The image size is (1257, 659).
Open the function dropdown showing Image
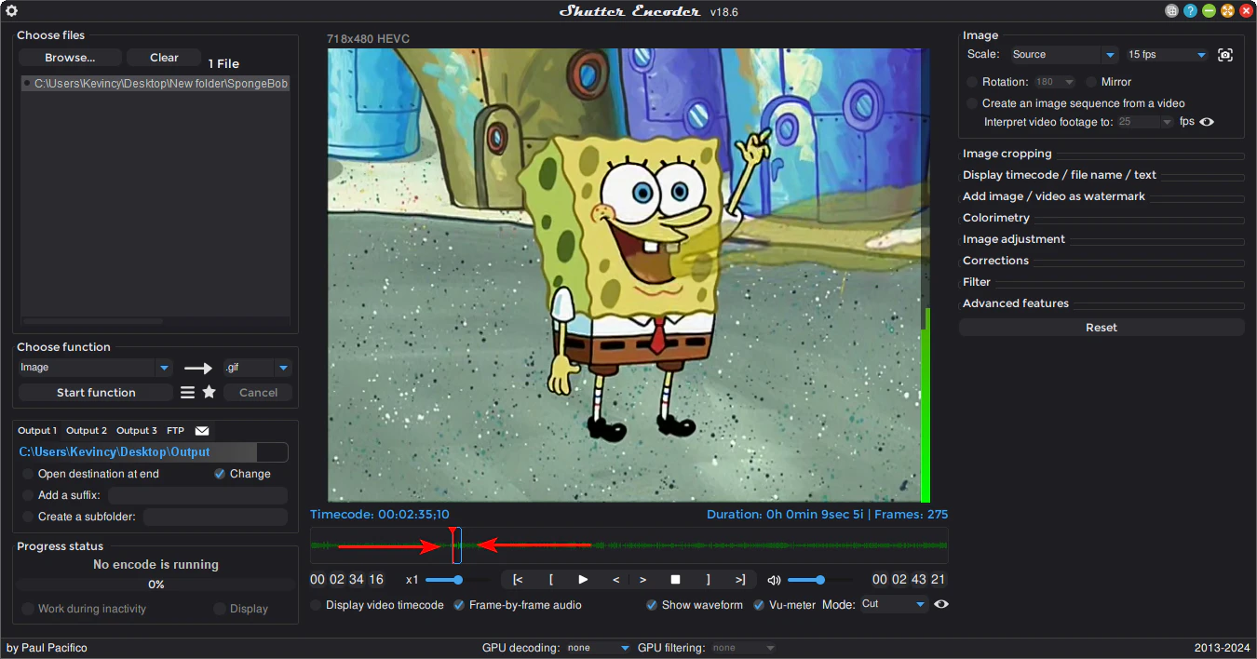click(x=95, y=368)
